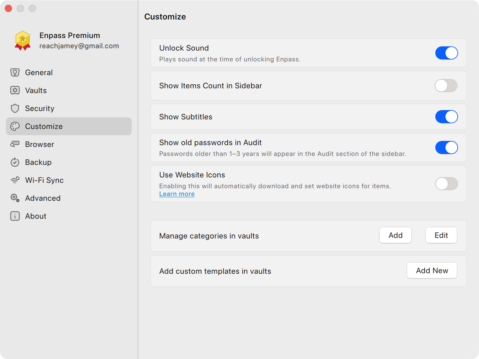This screenshot has height=359, width=479.
Task: Click Edit for vault categories
Action: (x=441, y=235)
